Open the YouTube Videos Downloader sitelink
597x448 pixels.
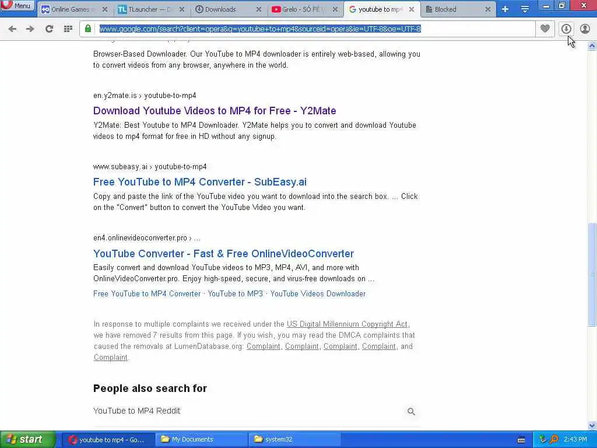(x=318, y=294)
